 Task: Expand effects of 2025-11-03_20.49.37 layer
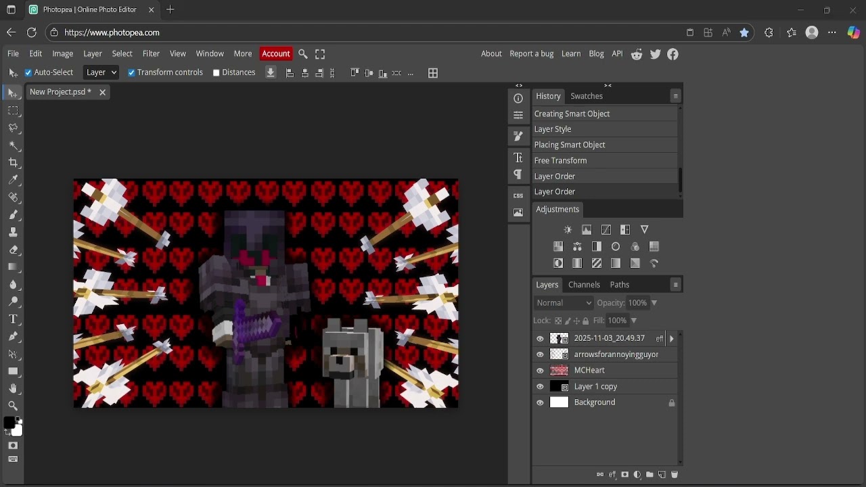click(x=671, y=338)
